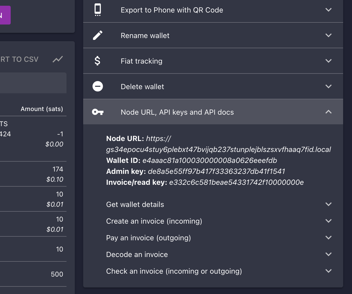Click the minus circle Delete wallet icon
This screenshot has height=294, width=352.
98,87
